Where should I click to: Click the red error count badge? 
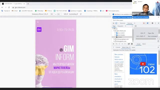point(144,23)
